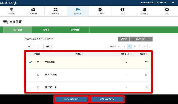Image resolution: width=178 pixels, height=104 pixels.
Task: Switch to the 出庫履歴 tab
Action: [x=75, y=30]
